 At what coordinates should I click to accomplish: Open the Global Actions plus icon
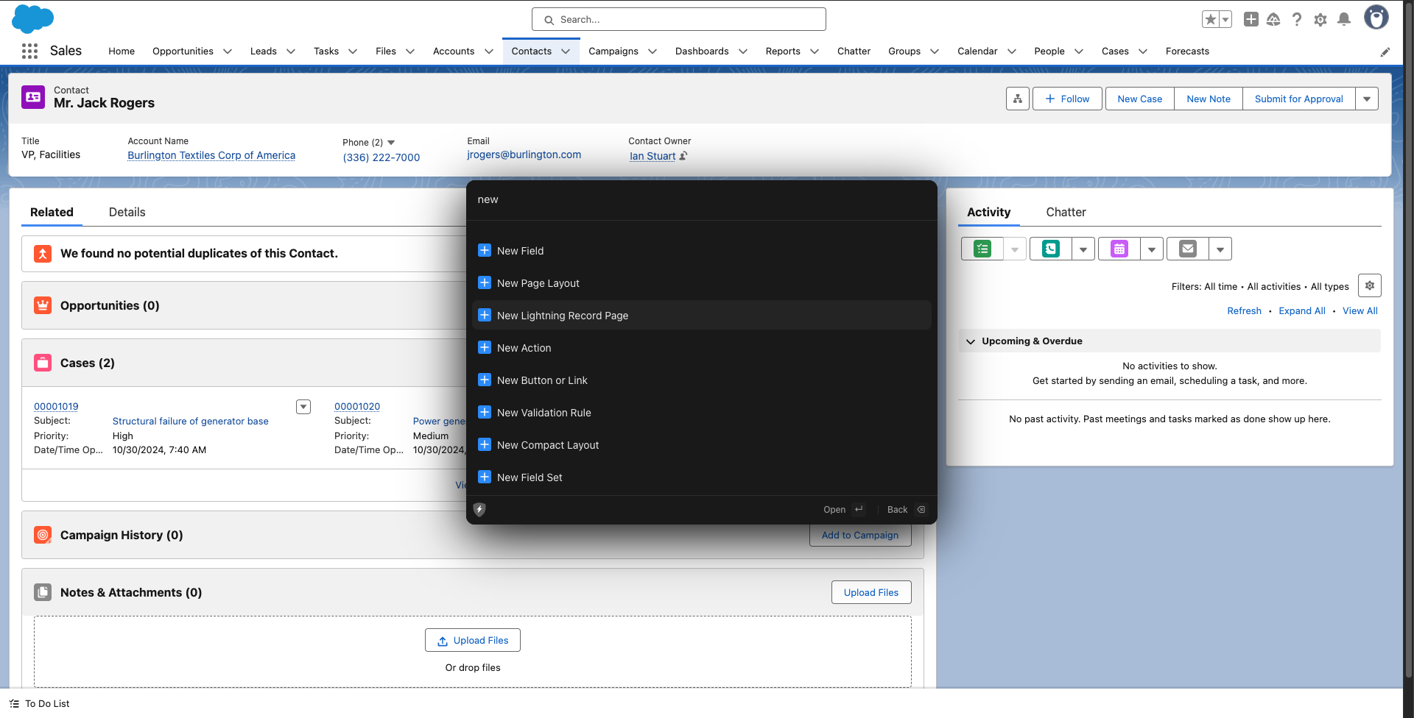[x=1251, y=19]
